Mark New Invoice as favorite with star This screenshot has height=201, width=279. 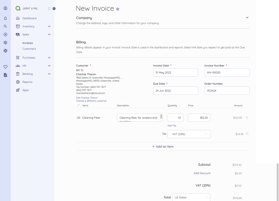(117, 9)
